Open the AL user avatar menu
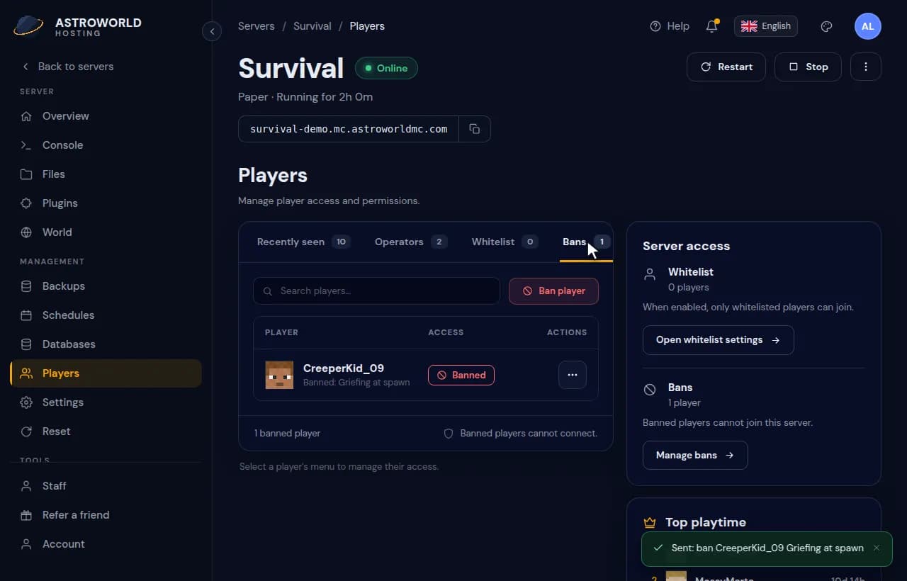Image resolution: width=907 pixels, height=581 pixels. click(x=868, y=26)
